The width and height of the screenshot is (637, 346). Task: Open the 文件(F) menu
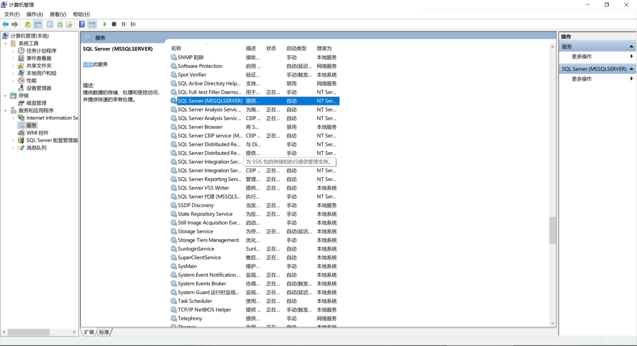12,14
